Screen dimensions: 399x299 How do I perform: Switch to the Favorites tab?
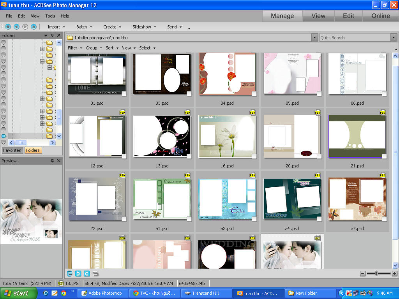(12, 150)
